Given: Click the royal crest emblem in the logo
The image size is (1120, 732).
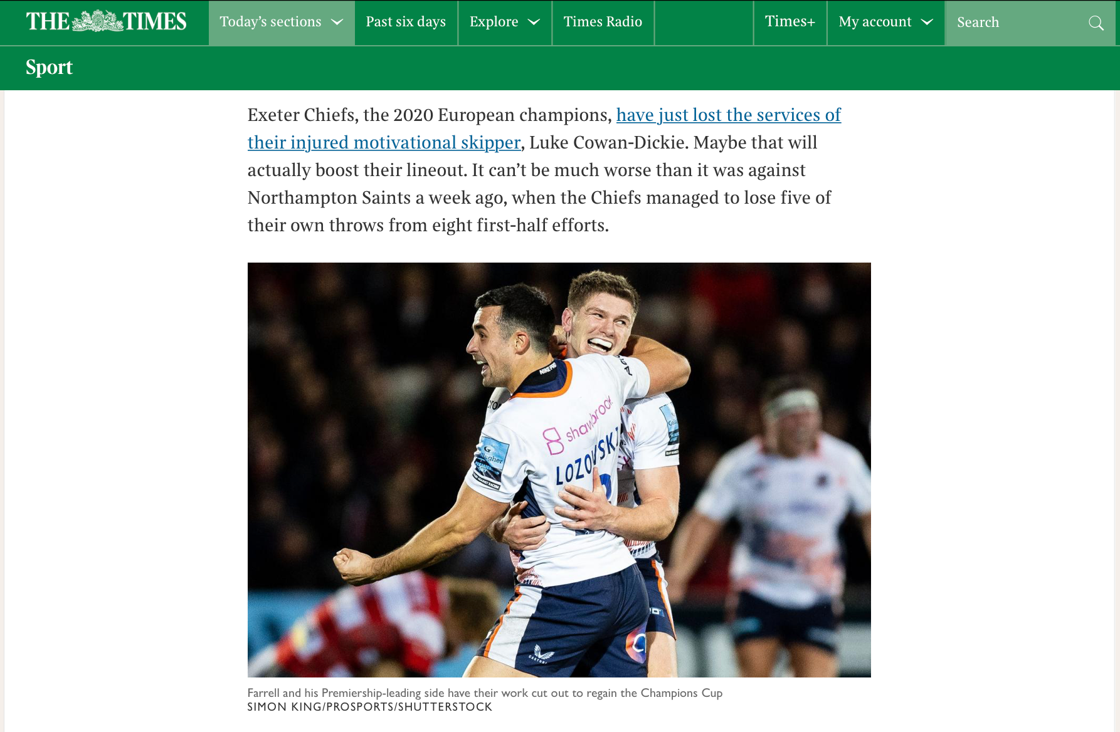Looking at the screenshot, I should pos(97,21).
